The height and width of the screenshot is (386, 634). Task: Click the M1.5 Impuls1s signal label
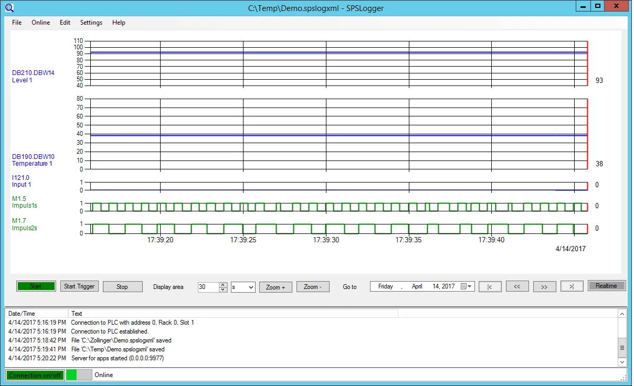(24, 202)
